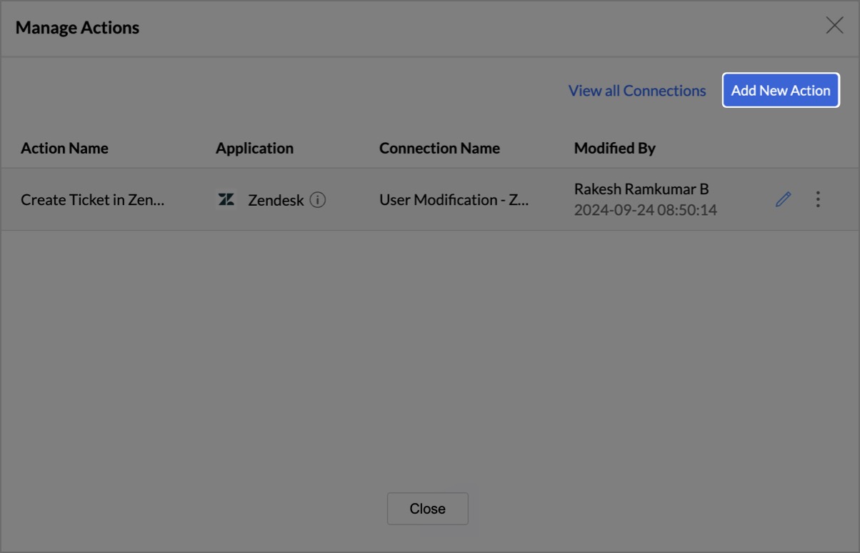
Task: Click the Manage Actions dialog title
Action: tap(77, 28)
